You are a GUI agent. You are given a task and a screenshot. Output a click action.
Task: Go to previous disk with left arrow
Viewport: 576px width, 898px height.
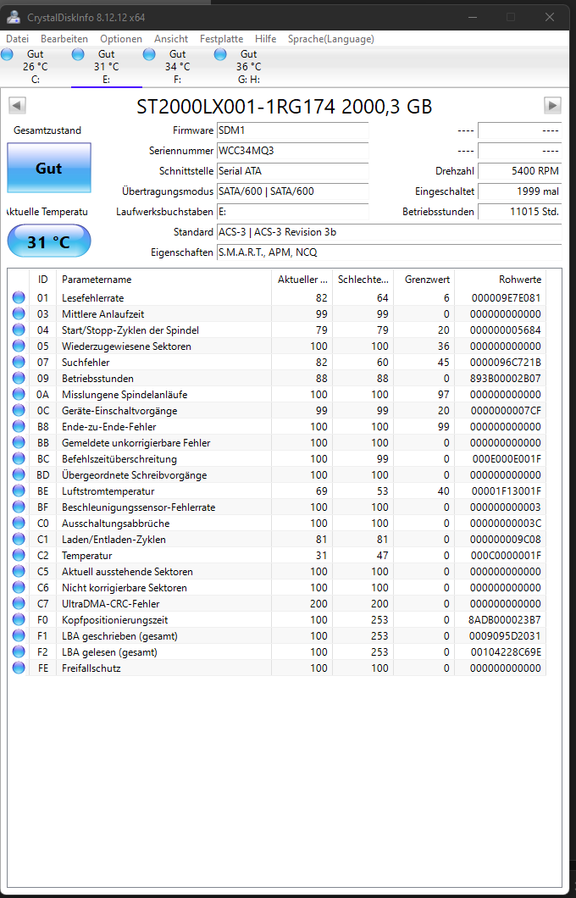tap(17, 105)
